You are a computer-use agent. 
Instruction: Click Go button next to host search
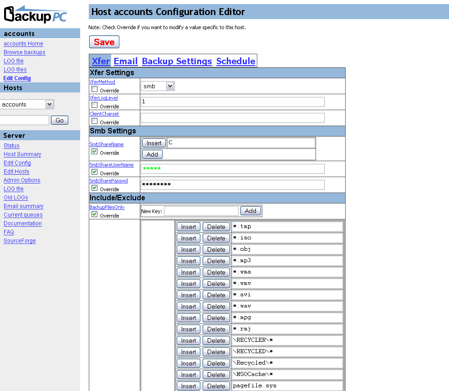click(x=60, y=120)
